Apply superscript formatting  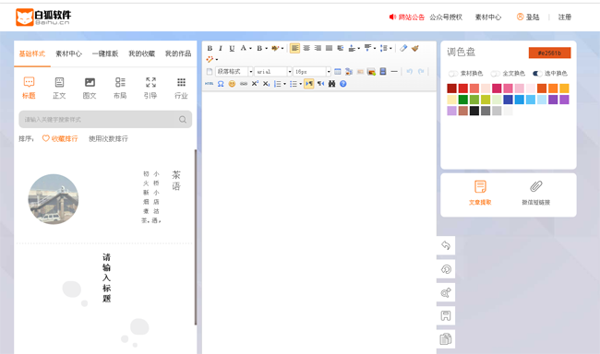click(255, 84)
